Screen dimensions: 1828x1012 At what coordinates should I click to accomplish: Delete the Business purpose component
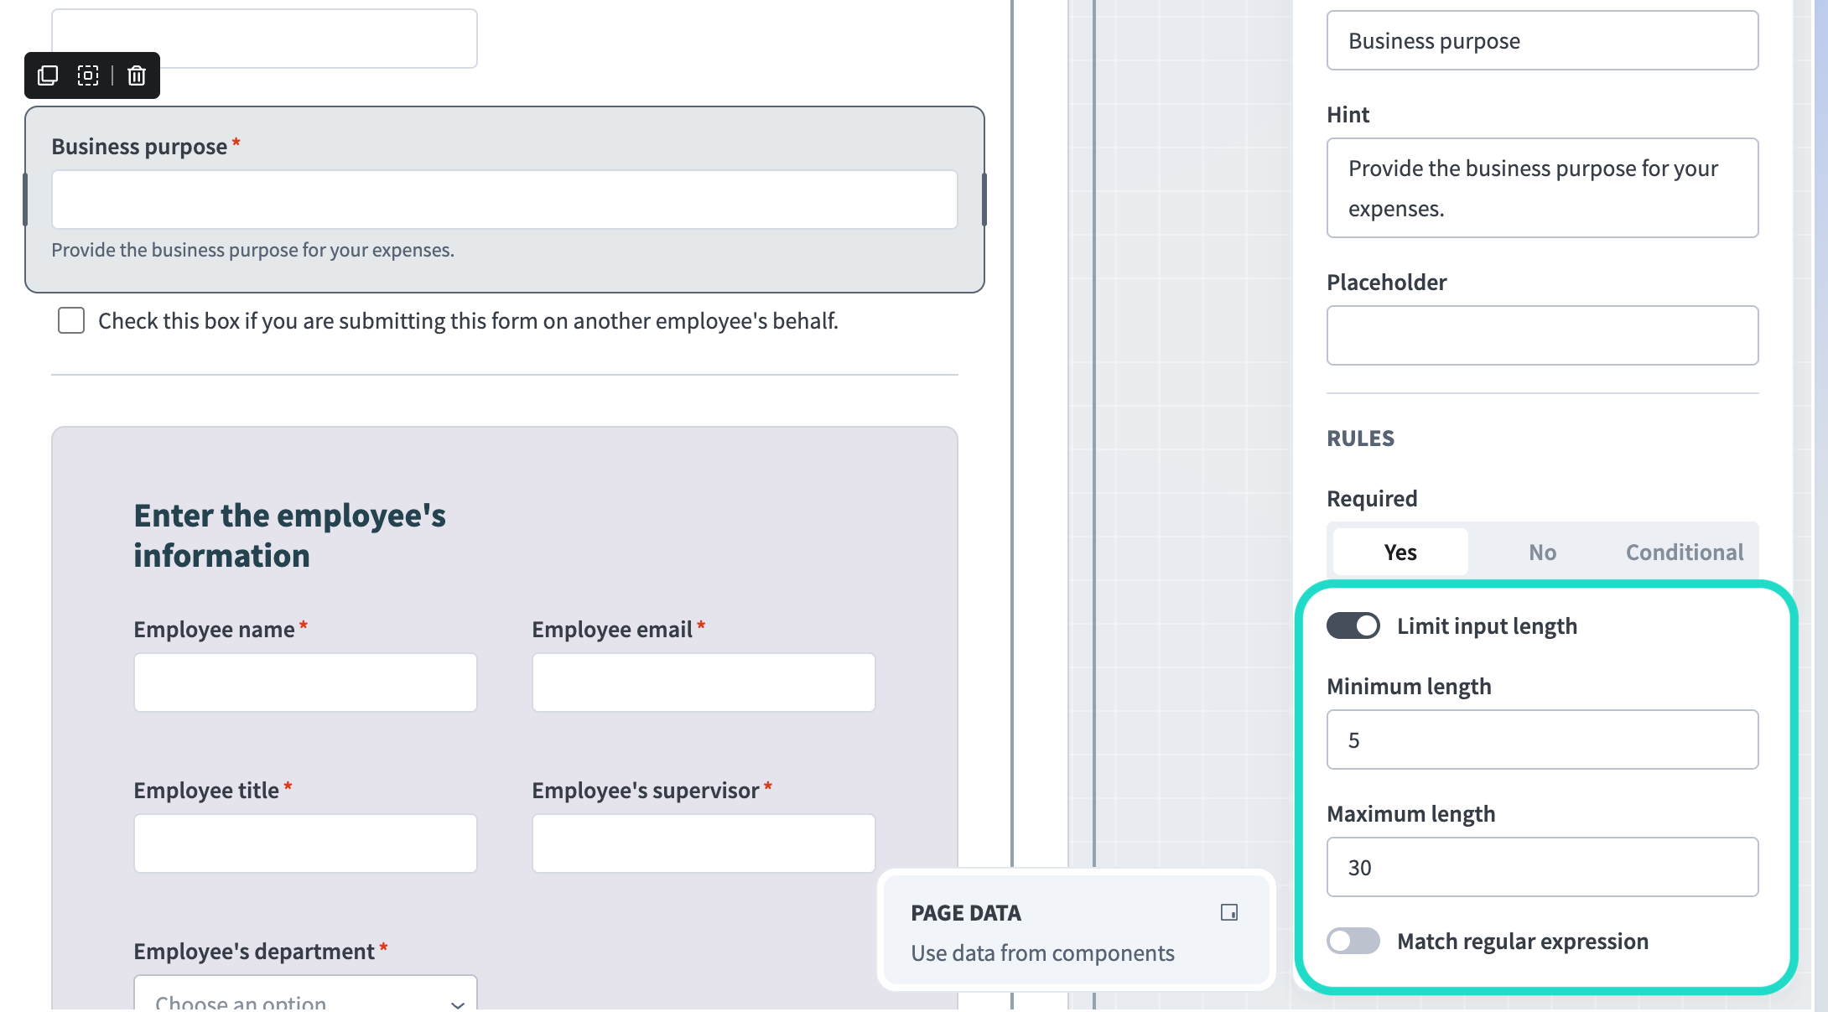point(137,75)
